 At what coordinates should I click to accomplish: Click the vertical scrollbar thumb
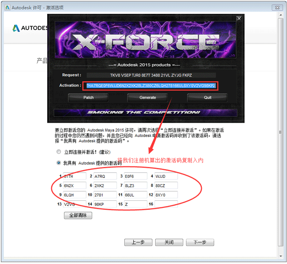click(280, 132)
